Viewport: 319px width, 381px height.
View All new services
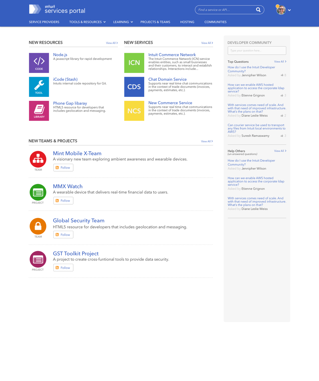pyautogui.click(x=207, y=43)
